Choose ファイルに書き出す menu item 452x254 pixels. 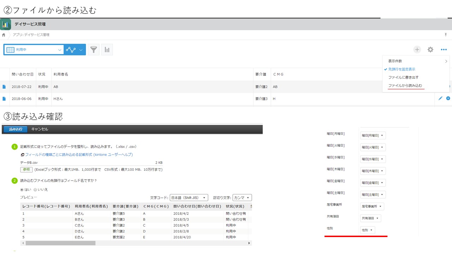pos(403,77)
